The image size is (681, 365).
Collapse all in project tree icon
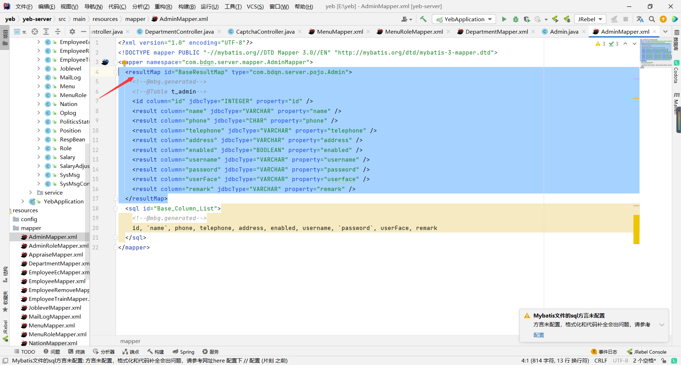[58, 32]
